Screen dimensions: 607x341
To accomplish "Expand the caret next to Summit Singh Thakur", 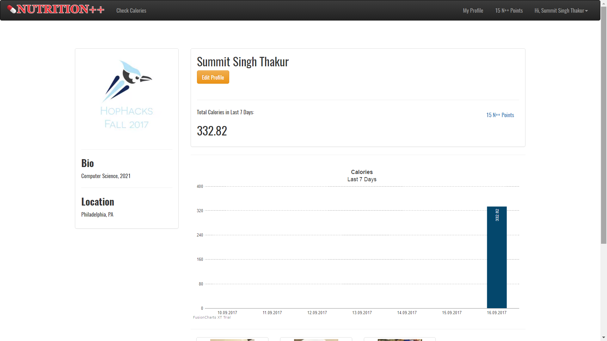I will tap(586, 11).
